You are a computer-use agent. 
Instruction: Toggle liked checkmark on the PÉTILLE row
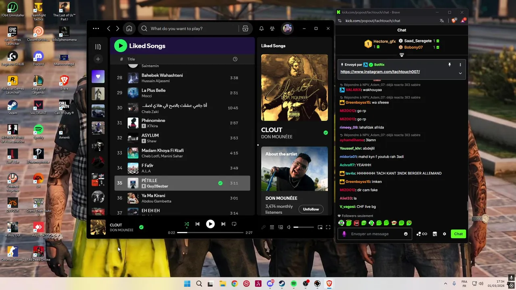[220, 183]
